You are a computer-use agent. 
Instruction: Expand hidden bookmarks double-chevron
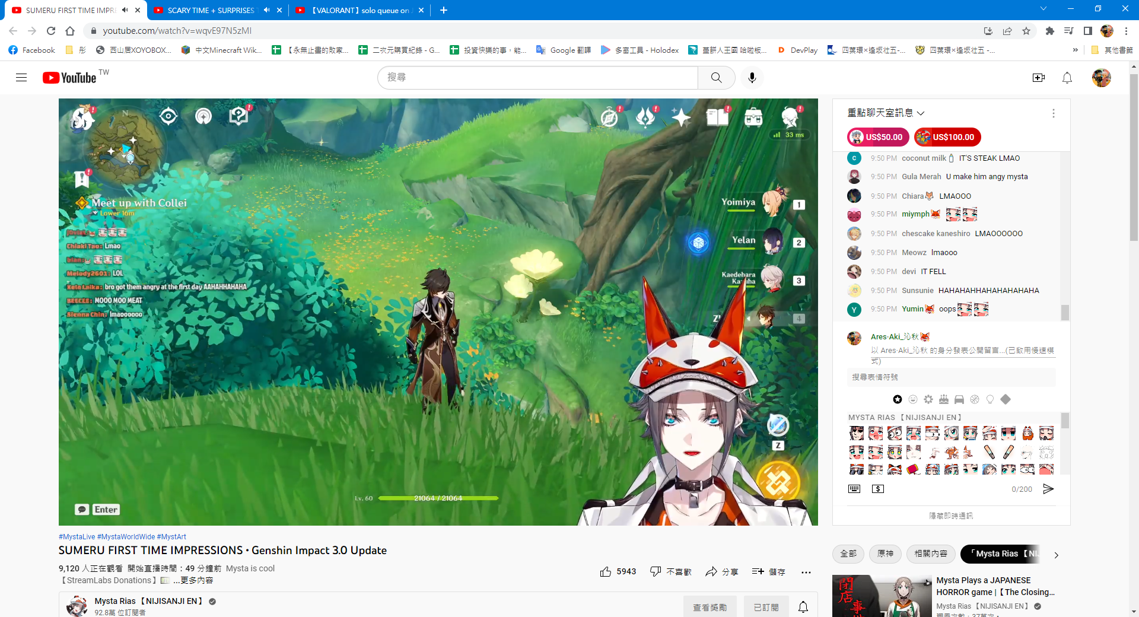click(x=1076, y=50)
